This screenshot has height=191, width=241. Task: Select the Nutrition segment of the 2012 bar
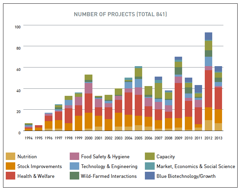209,125
